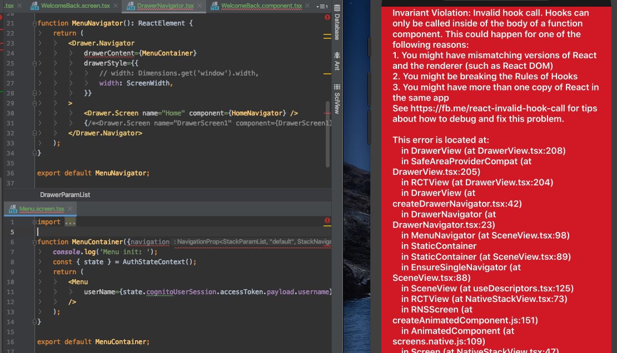Close the WelcomeBack.screen.tsx tab
The height and width of the screenshot is (353, 617).
(115, 6)
